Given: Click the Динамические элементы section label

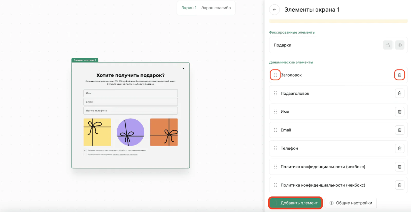Looking at the screenshot, I should (291, 62).
